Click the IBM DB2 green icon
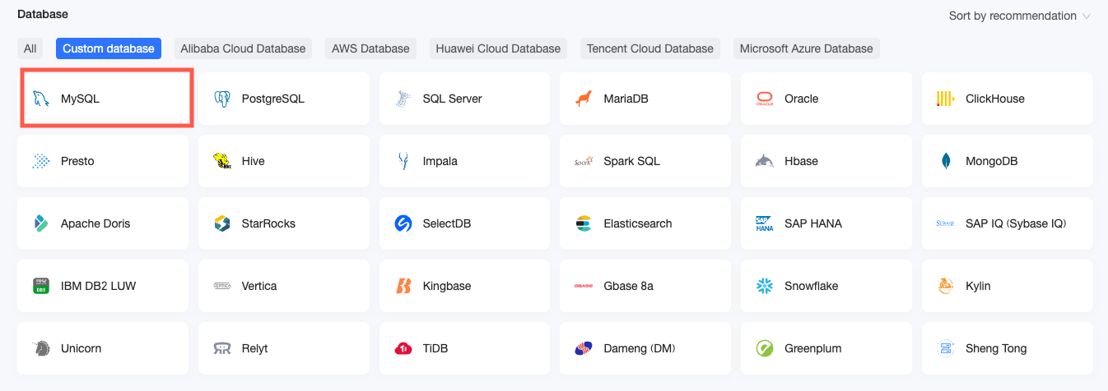Screen dimensions: 1108x391 coord(40,286)
